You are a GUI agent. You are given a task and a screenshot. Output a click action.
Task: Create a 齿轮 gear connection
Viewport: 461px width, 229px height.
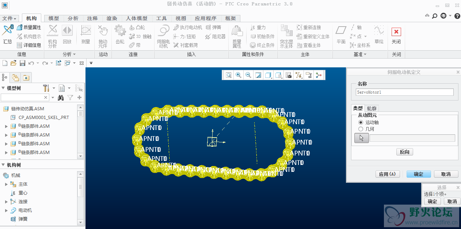(x=120, y=35)
